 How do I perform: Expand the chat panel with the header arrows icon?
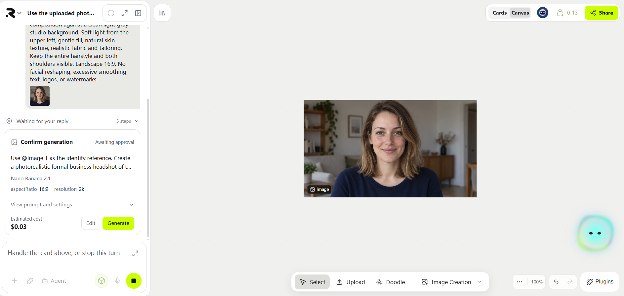click(125, 13)
